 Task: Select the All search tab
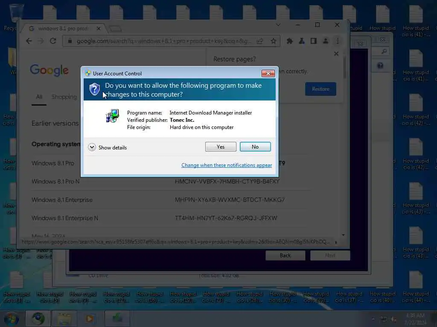click(39, 97)
